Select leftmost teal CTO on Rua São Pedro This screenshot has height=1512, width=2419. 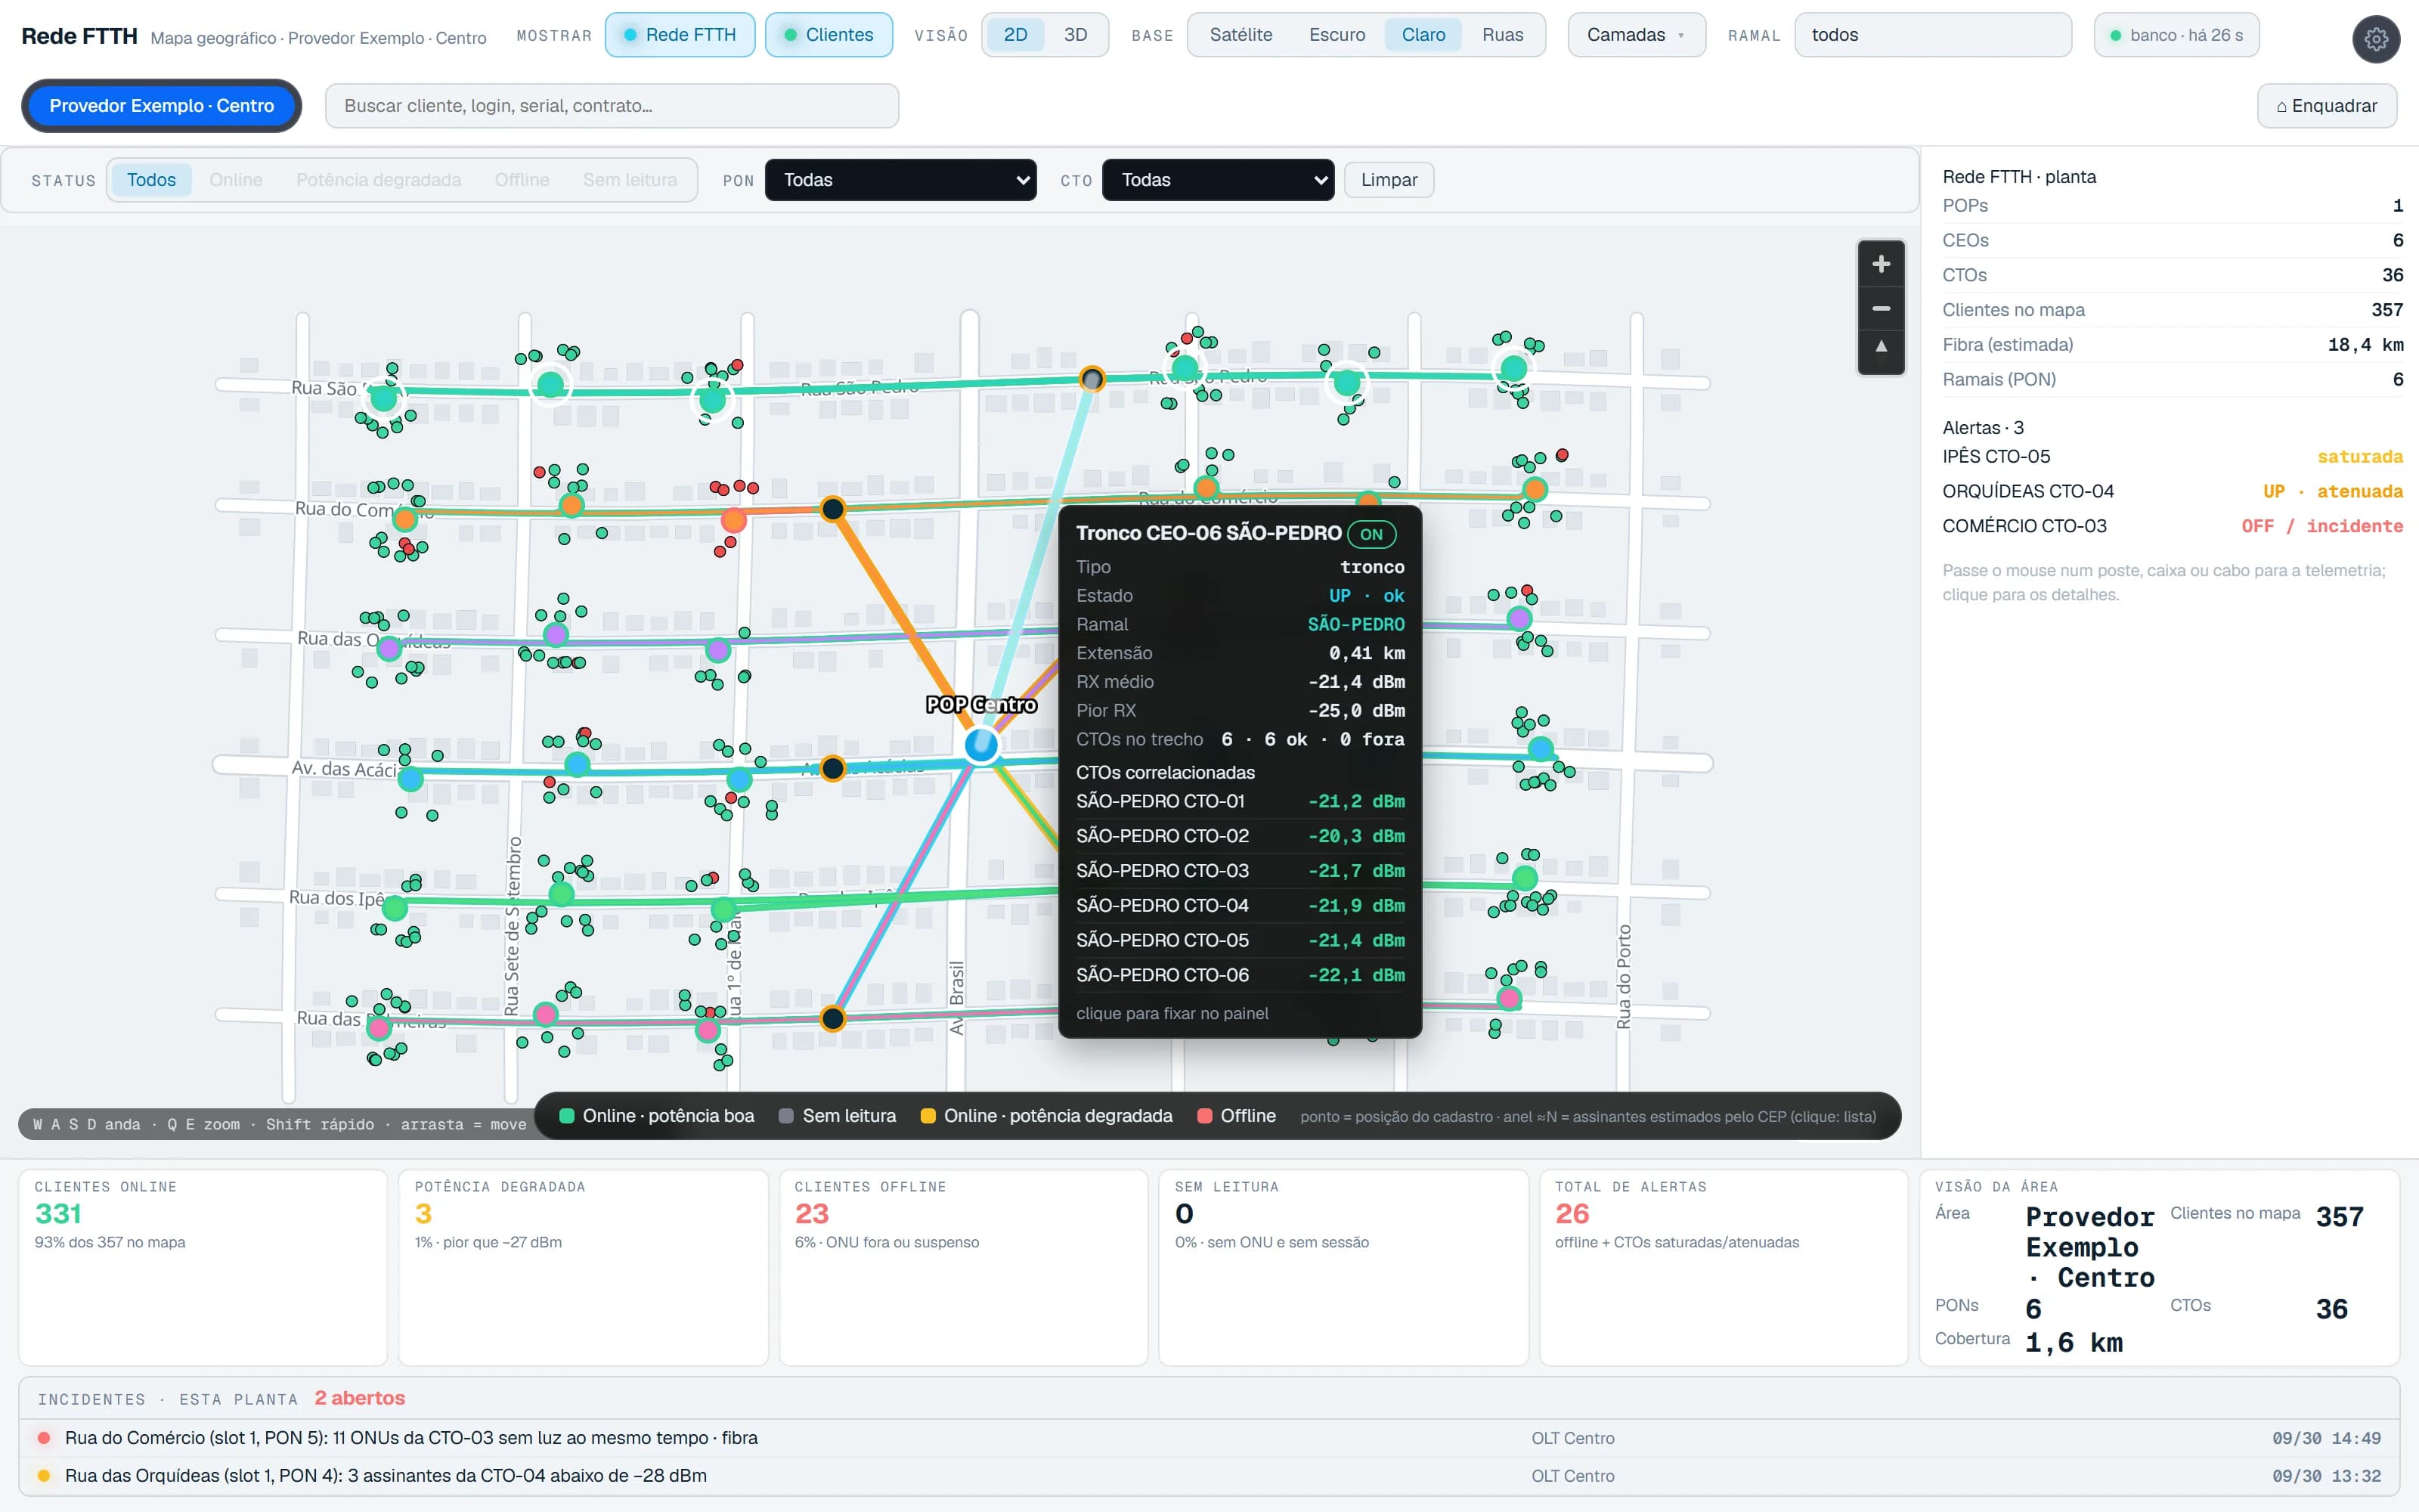[x=384, y=398]
